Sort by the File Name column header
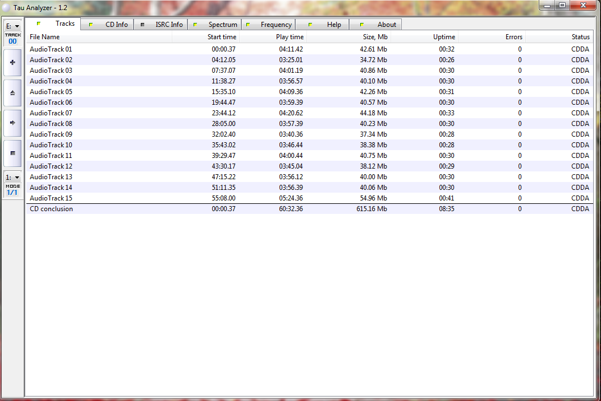This screenshot has width=601, height=401. pyautogui.click(x=99, y=37)
